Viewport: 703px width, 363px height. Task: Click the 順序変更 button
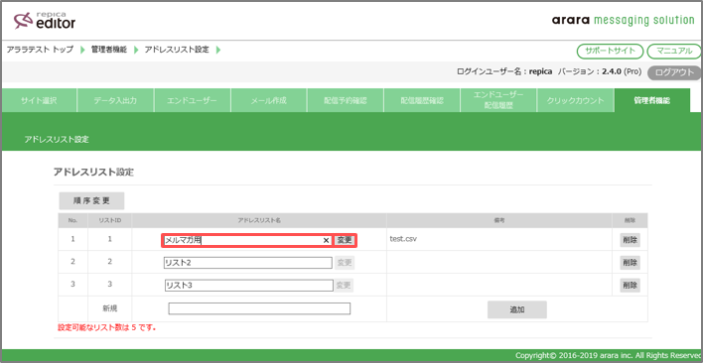tap(91, 201)
